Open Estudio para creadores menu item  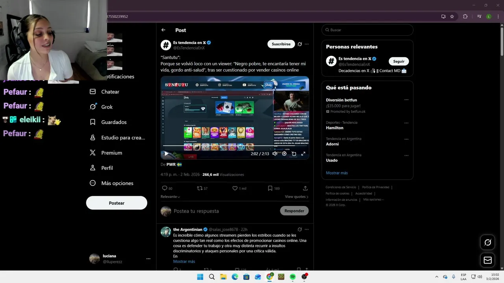pyautogui.click(x=117, y=138)
